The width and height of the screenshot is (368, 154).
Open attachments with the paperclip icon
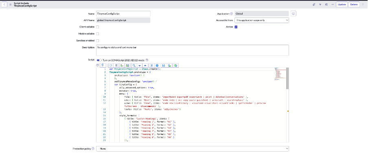313,4
